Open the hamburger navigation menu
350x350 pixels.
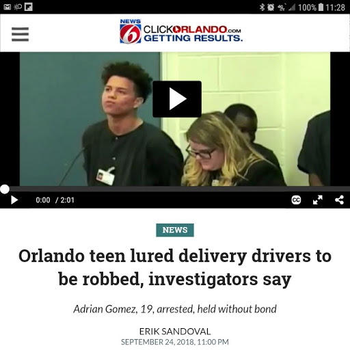coord(20,34)
